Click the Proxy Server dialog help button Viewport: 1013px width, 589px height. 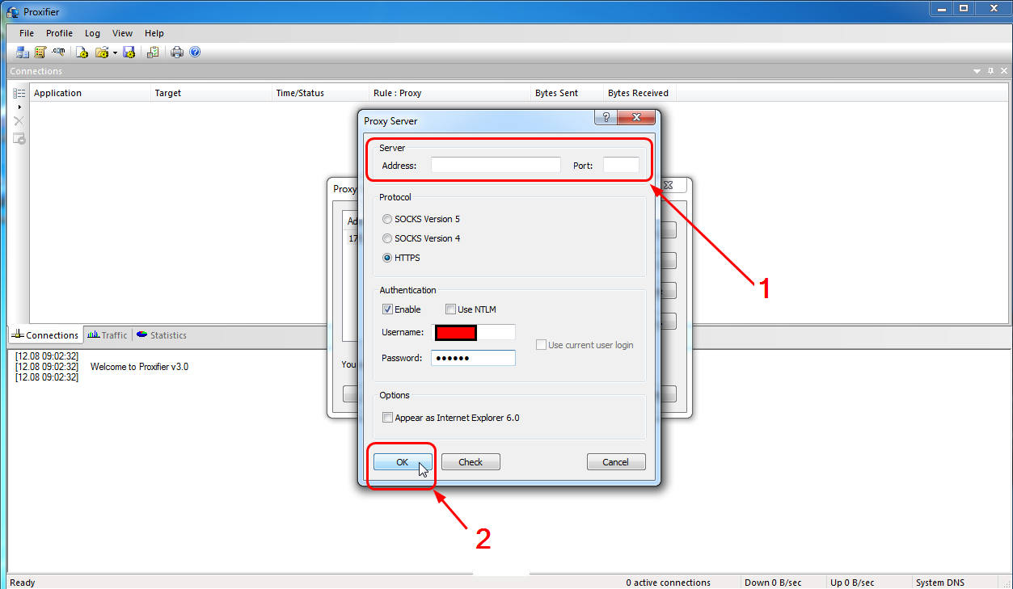point(606,118)
